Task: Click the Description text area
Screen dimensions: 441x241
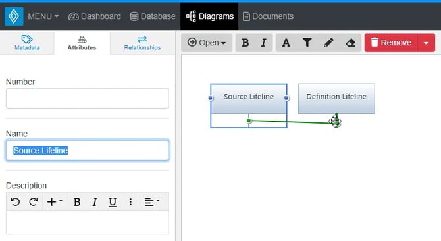Action: [87, 222]
